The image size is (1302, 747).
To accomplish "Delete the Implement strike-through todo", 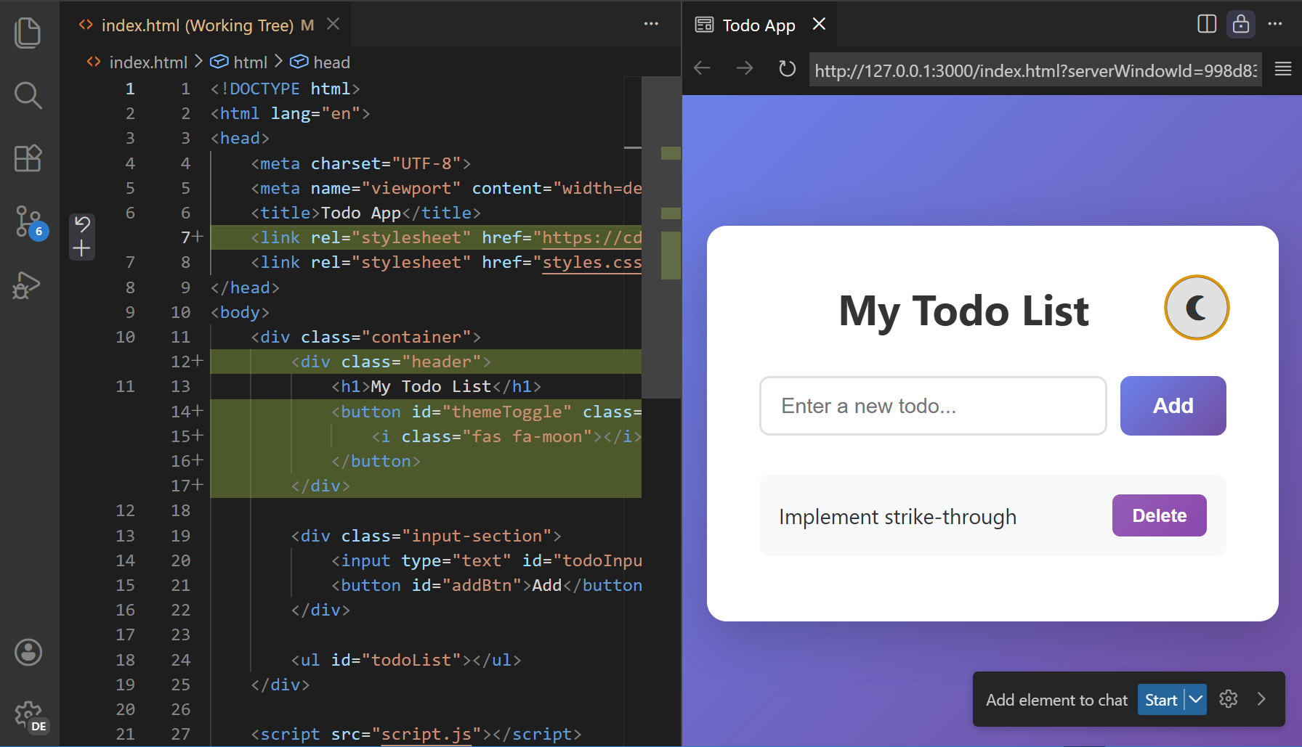I will tap(1159, 515).
